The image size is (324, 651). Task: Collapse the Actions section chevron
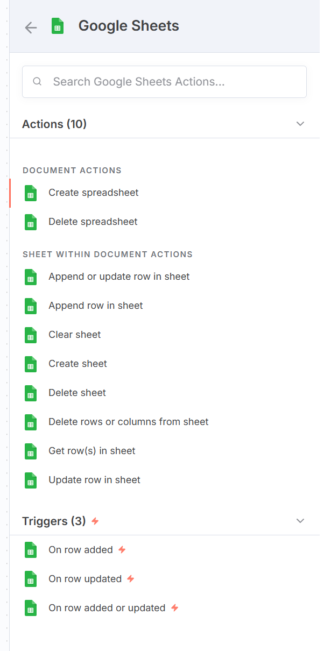[x=300, y=124]
